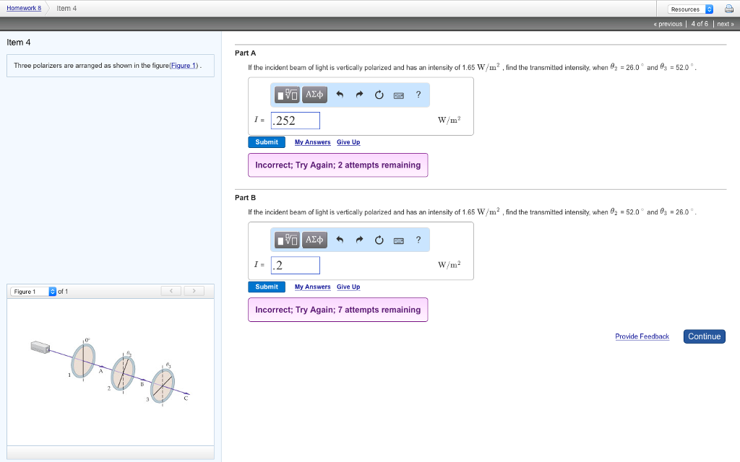Click the three polarizers figure image
The image size is (740, 462).
tap(111, 372)
